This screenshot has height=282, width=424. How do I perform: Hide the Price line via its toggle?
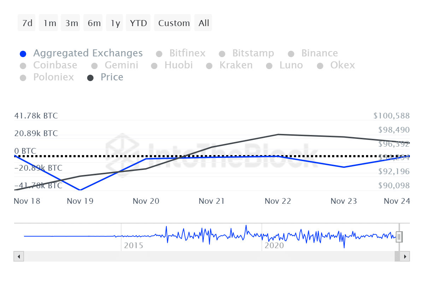point(91,77)
